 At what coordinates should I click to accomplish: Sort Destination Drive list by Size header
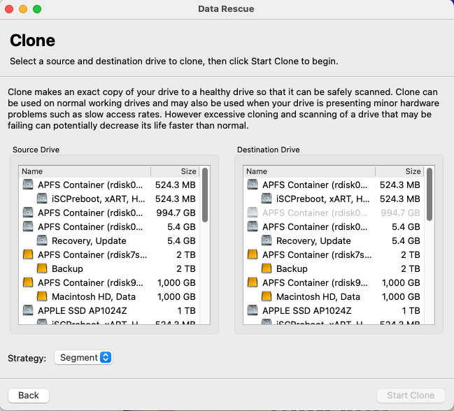point(400,171)
